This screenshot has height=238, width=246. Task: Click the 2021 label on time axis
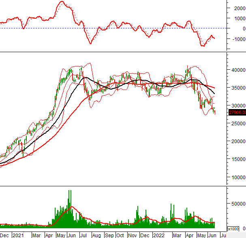point(18,235)
